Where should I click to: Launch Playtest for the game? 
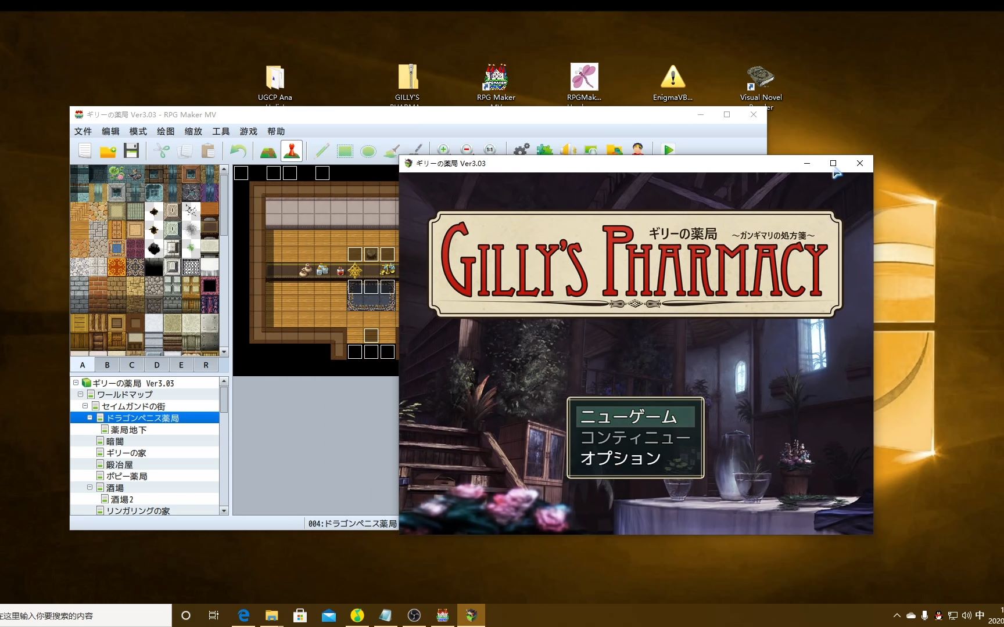[667, 150]
